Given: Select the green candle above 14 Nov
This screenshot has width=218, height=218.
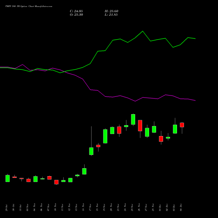Looking at the screenshot, I should (x=84, y=171).
